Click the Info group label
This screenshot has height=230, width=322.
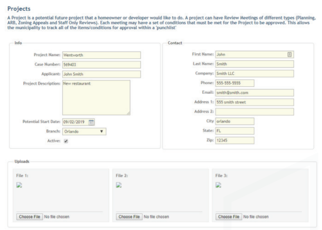(x=18, y=43)
